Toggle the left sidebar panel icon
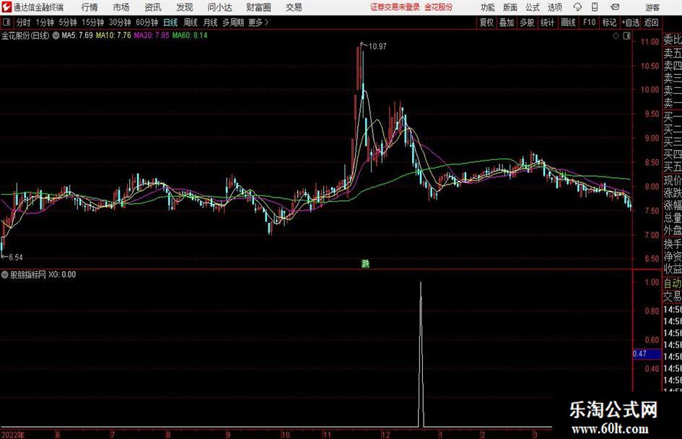 pyautogui.click(x=6, y=22)
